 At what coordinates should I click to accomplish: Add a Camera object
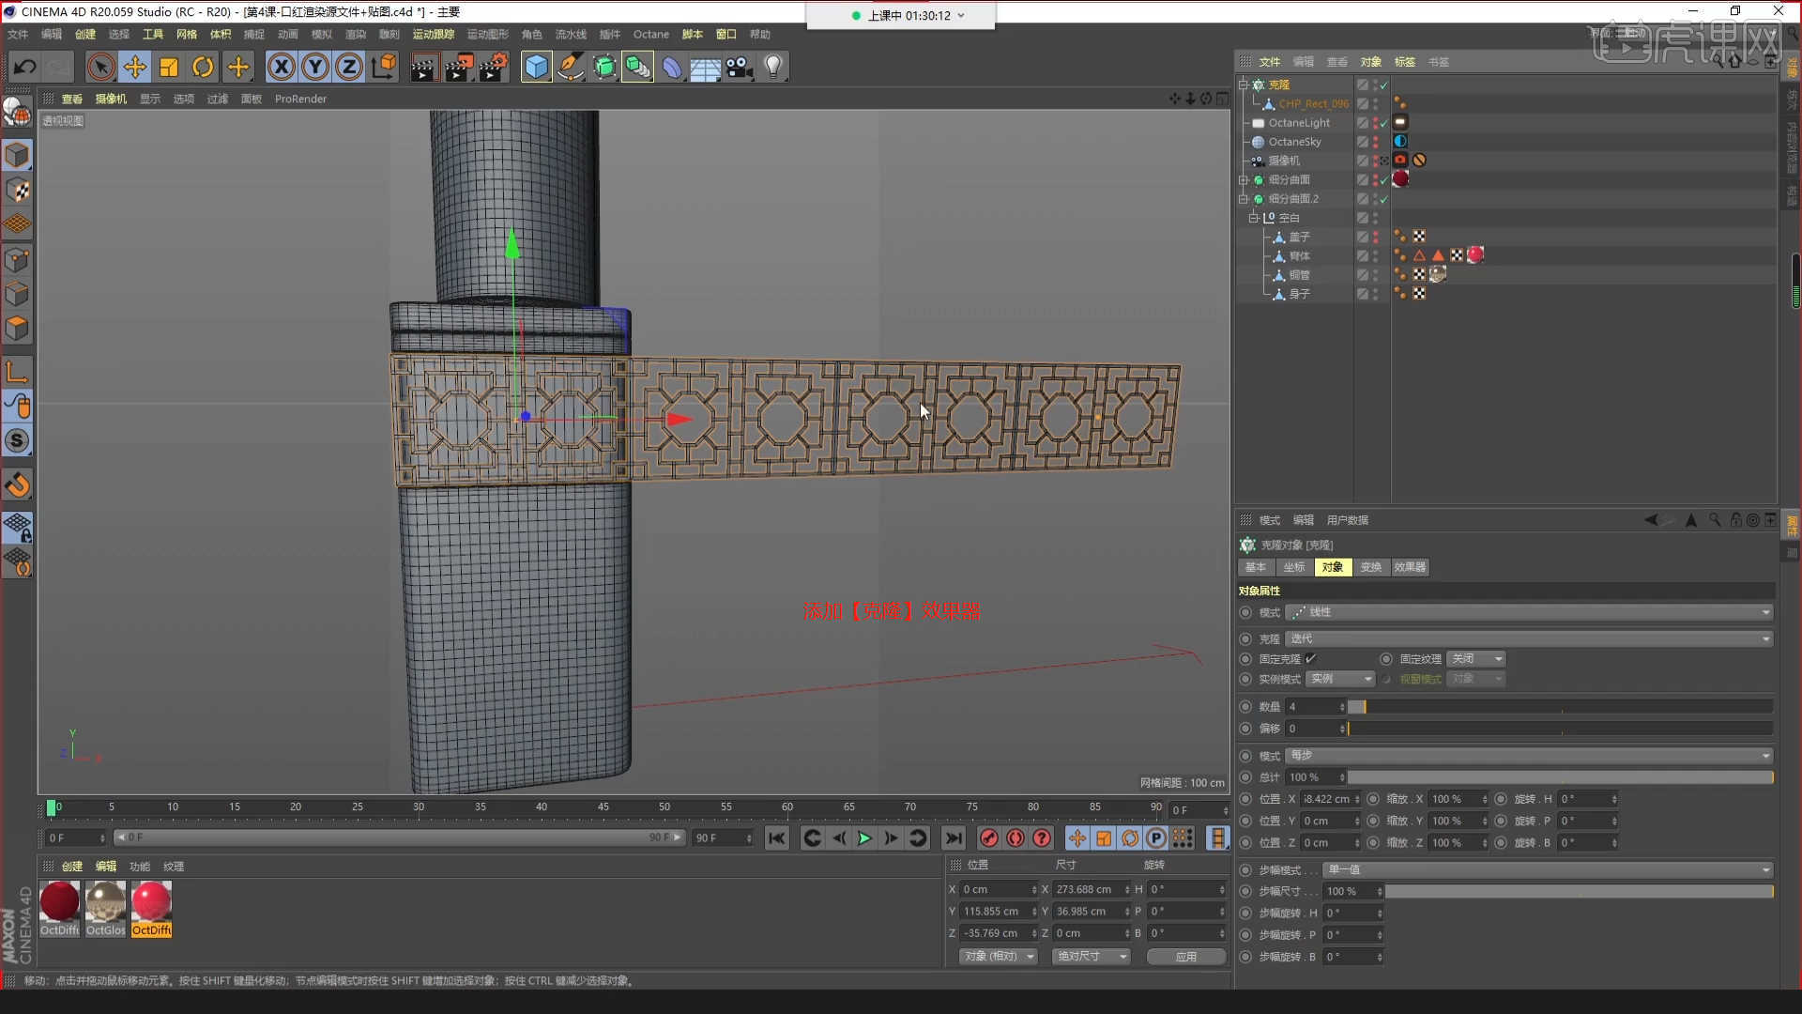[x=740, y=67]
